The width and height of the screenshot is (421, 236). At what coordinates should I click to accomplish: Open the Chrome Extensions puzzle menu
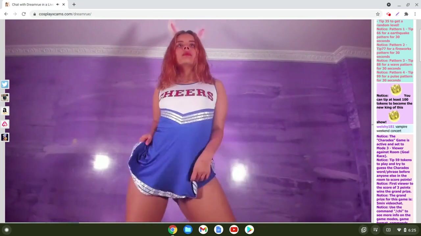(x=406, y=14)
